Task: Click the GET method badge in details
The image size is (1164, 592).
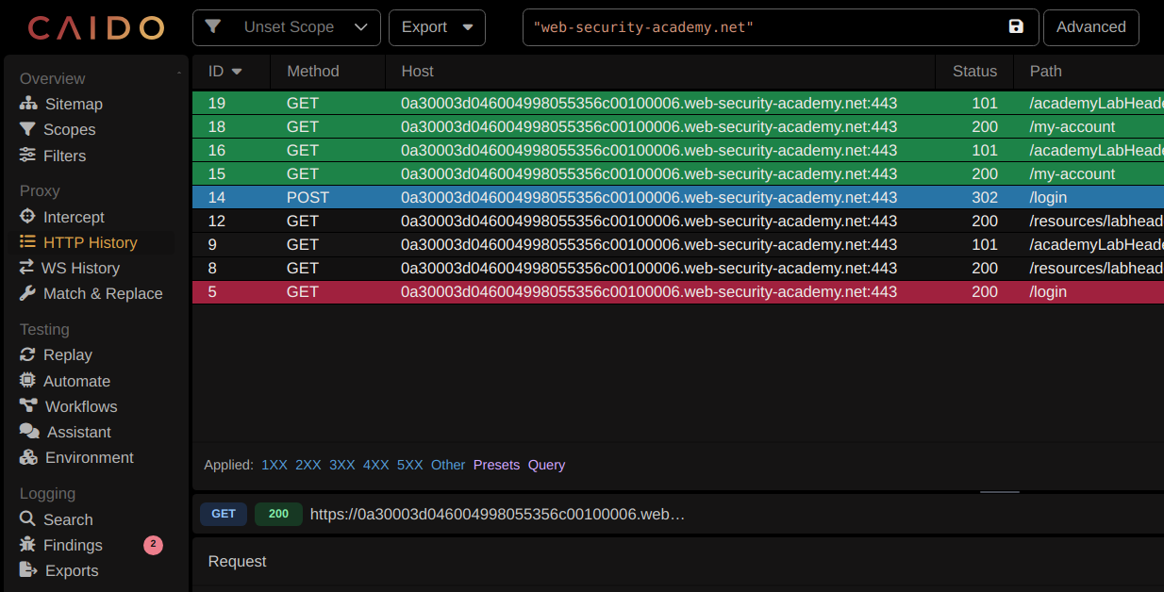Action: pos(224,515)
